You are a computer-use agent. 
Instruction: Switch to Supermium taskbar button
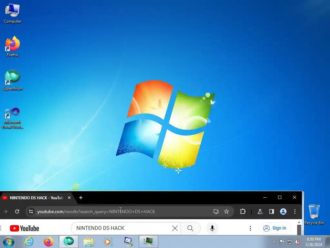click(x=69, y=242)
